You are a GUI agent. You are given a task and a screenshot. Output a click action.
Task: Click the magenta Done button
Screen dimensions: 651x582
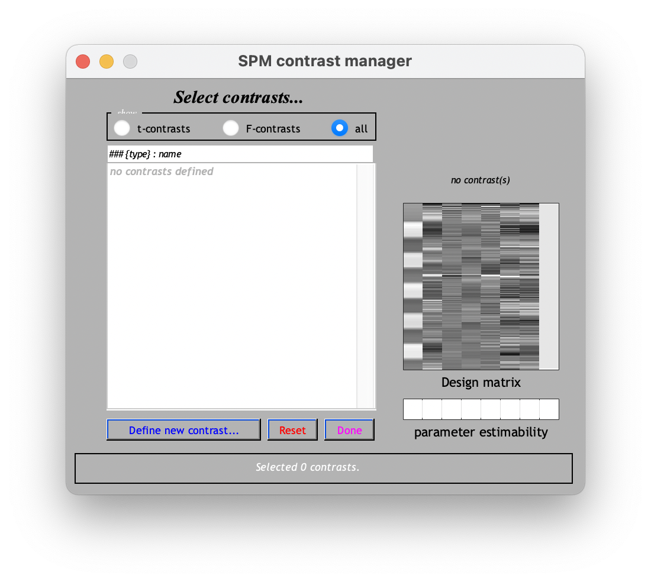pos(349,430)
